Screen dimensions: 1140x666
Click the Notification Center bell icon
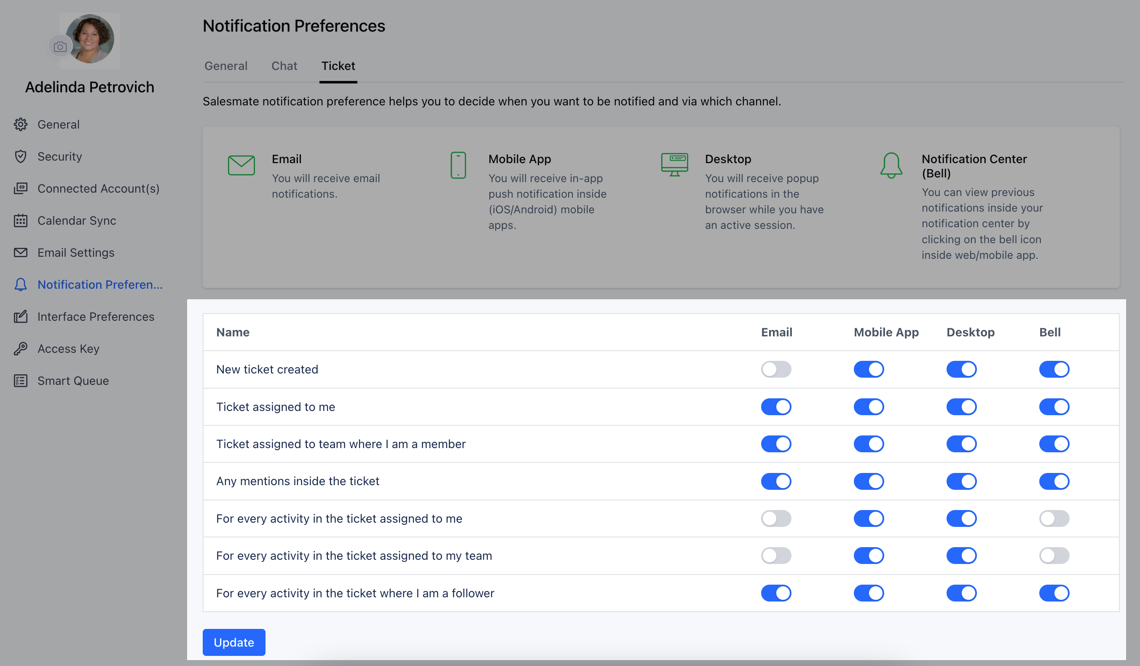coord(891,165)
